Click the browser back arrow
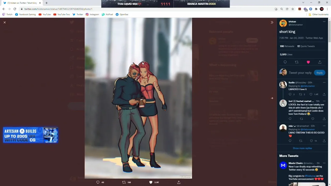This screenshot has height=186, width=331. pyautogui.click(x=4, y=9)
